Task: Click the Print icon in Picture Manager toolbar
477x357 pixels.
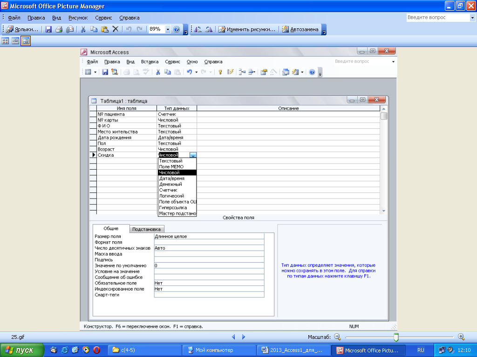Action: coord(59,29)
